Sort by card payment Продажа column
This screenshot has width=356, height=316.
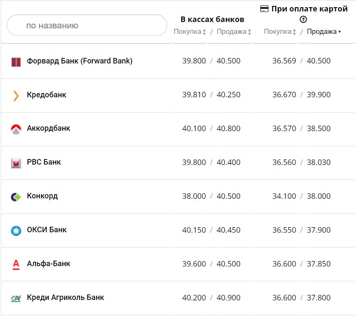pos(323,32)
